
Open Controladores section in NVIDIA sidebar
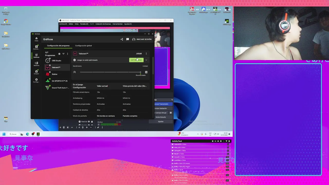click(36, 47)
